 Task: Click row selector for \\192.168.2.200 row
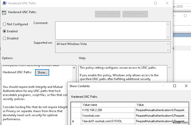76,110
